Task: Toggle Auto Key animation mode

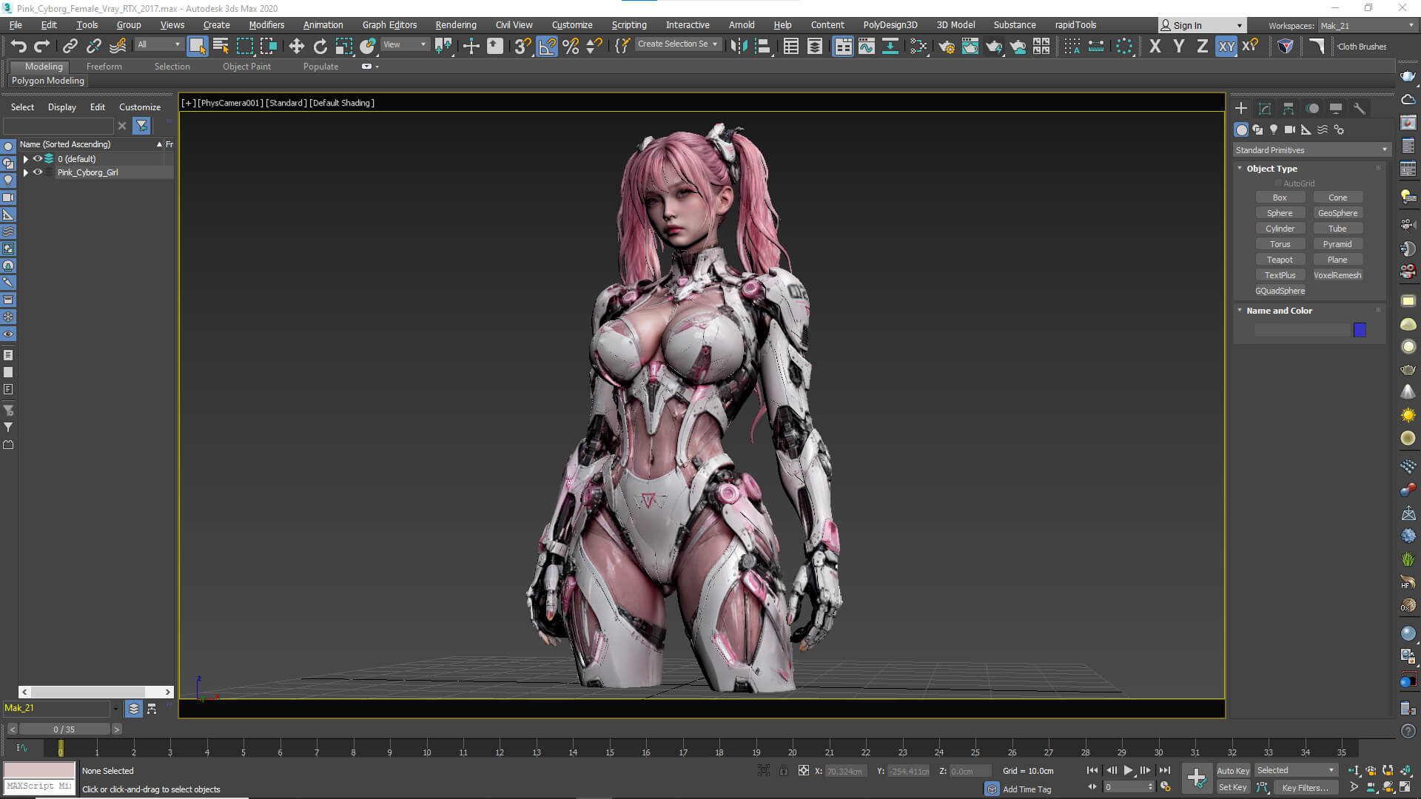Action: [x=1233, y=771]
